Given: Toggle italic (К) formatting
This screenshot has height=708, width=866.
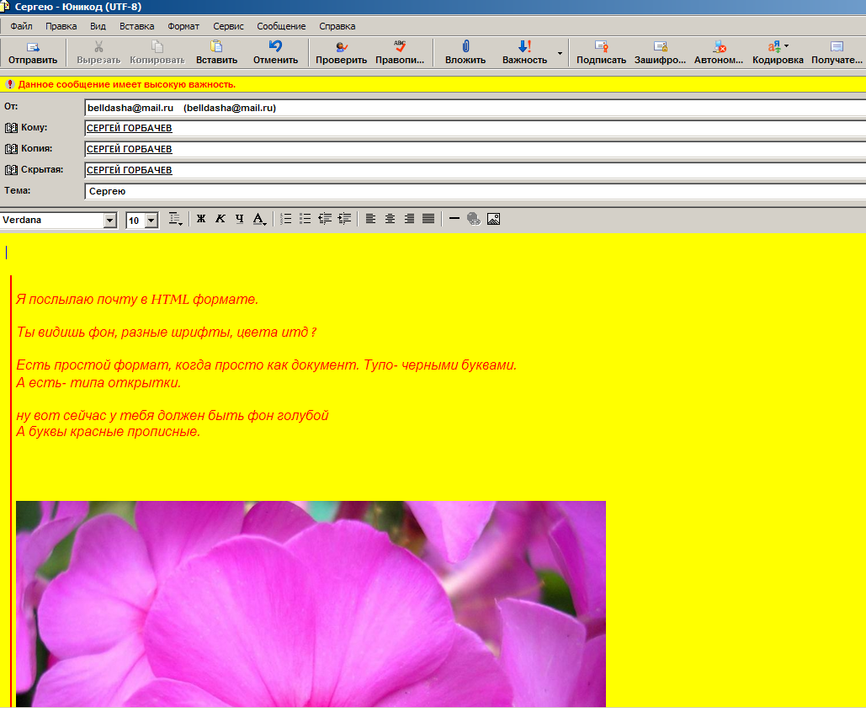Looking at the screenshot, I should [220, 219].
